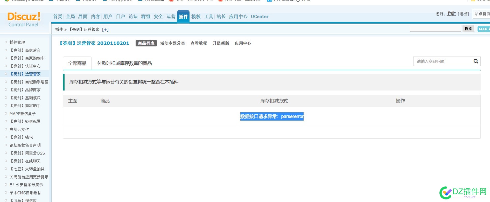Open the 运营 top menu
Viewport: 490px width, 202px height.
171,17
